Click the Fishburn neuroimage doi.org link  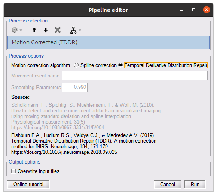pyautogui.click(x=64, y=152)
